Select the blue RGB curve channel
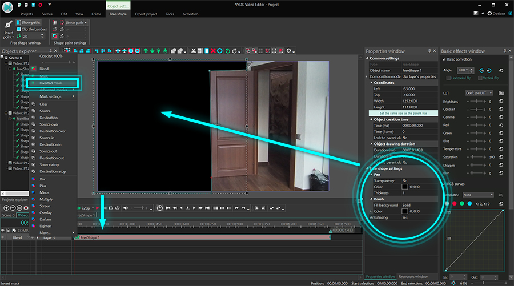Image resolution: width=514 pixels, height=286 pixels. (469, 203)
